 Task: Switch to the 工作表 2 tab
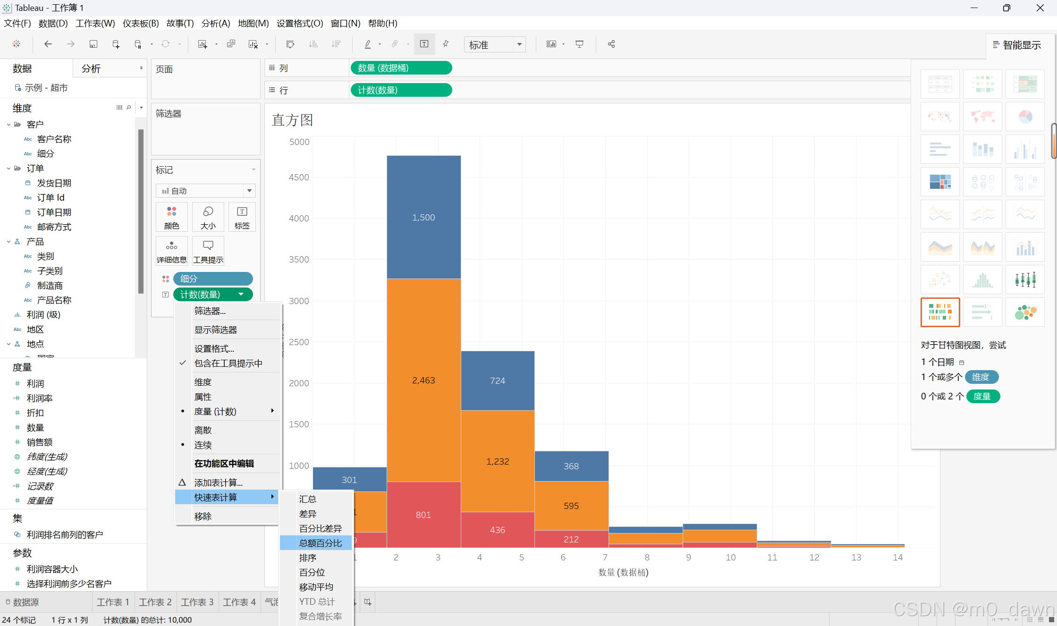[x=155, y=602]
